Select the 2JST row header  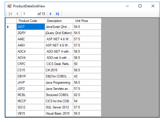(11, 27)
